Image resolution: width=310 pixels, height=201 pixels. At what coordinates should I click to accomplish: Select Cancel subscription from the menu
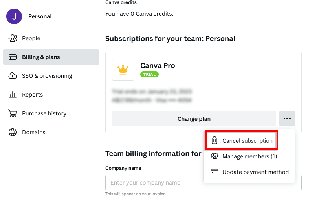[247, 141]
